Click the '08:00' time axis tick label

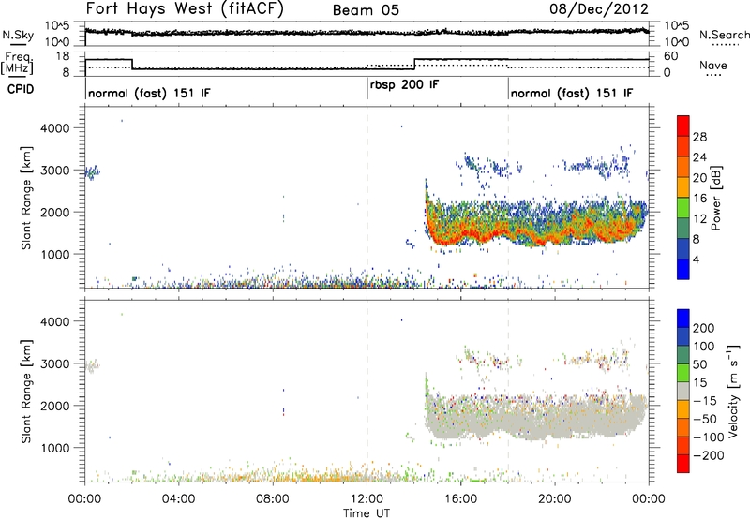(x=273, y=499)
